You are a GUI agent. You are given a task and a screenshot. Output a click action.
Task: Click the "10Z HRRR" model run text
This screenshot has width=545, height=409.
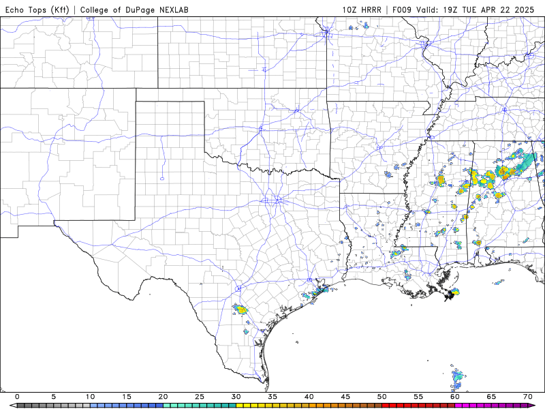point(362,10)
